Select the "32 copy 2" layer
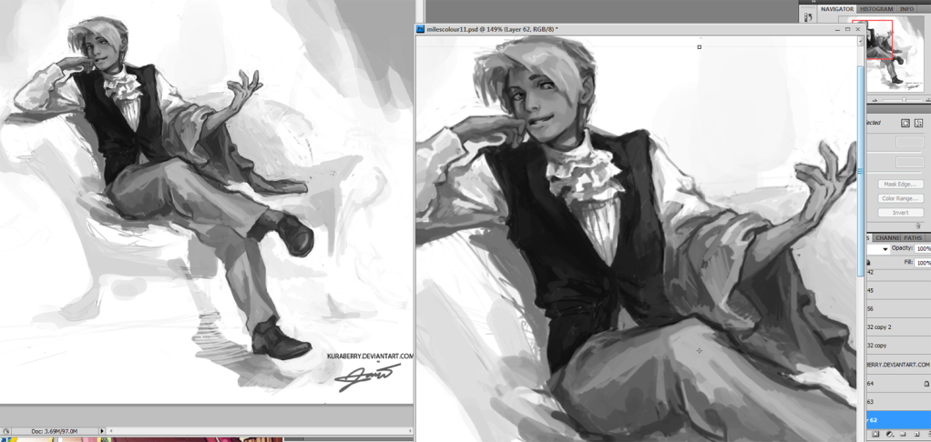Screen dimensions: 931x442 (898, 327)
